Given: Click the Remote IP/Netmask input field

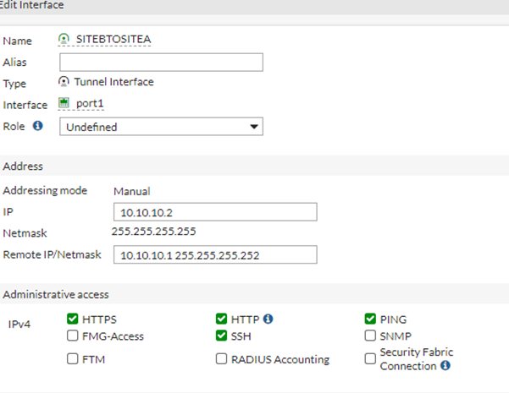Looking at the screenshot, I should pyautogui.click(x=214, y=254).
